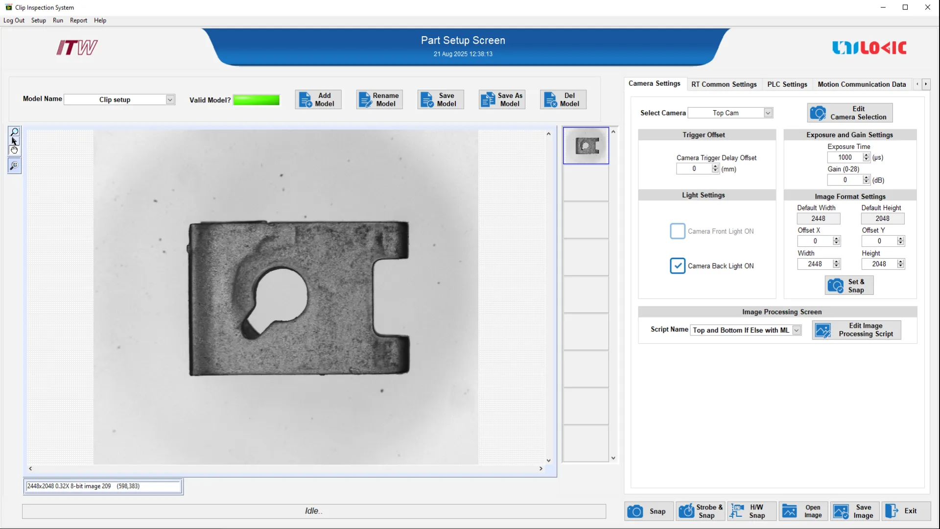Disable Camera Back Light ON

[x=678, y=265]
